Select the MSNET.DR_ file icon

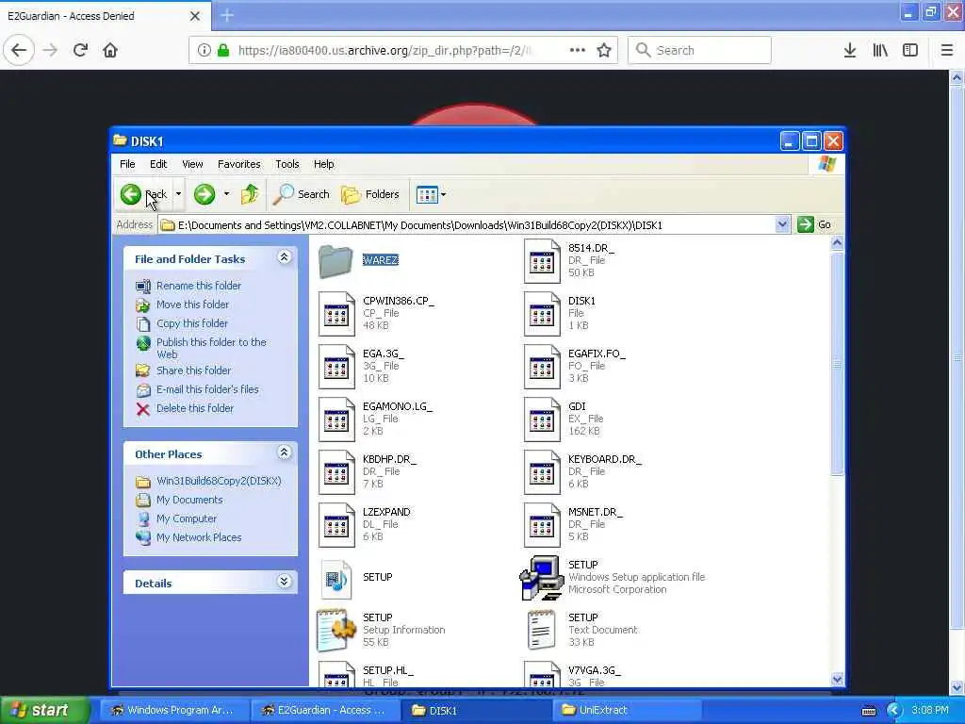pos(542,525)
